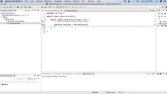Toggle Block Selection Mode icon

pos(66,7)
